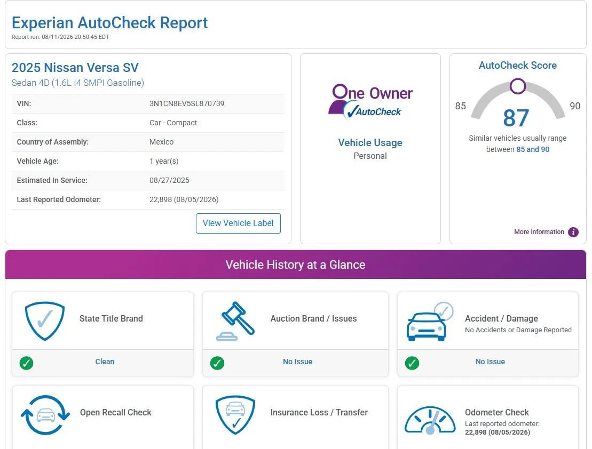Image resolution: width=592 pixels, height=449 pixels.
Task: Click the score value 87
Action: (x=516, y=118)
